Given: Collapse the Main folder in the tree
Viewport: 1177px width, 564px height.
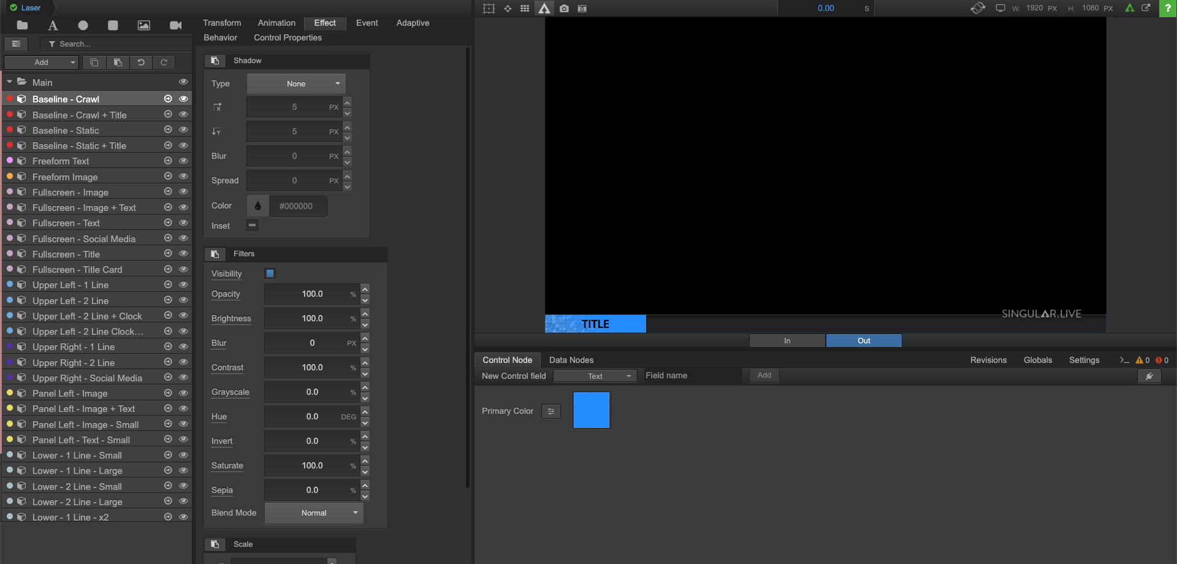Looking at the screenshot, I should 9,82.
